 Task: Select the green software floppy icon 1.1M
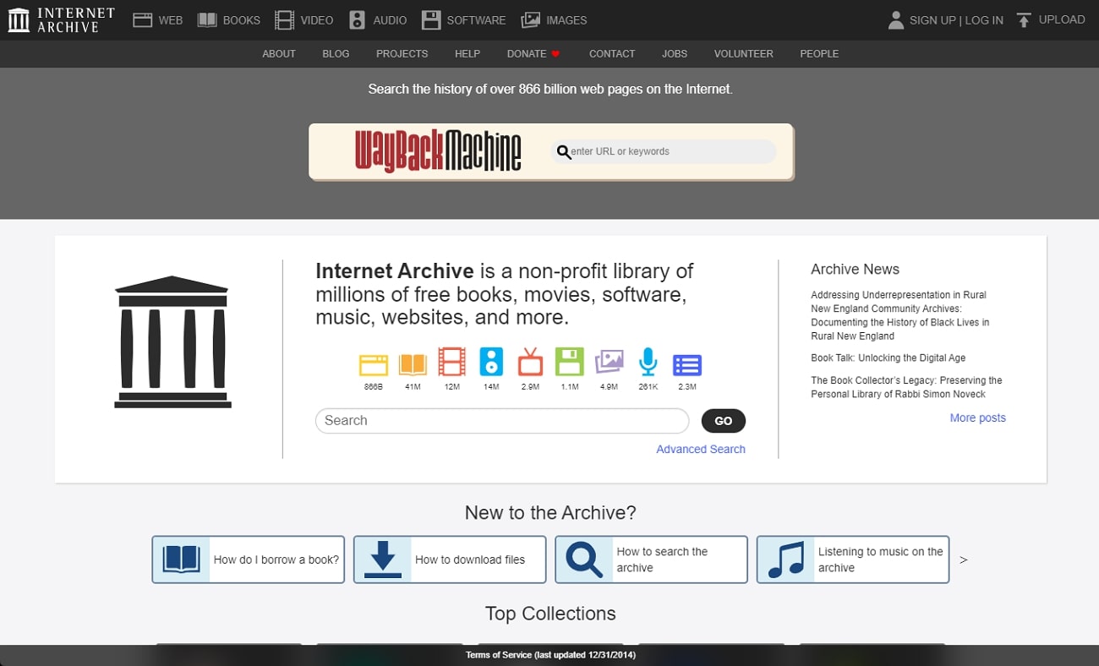point(570,362)
